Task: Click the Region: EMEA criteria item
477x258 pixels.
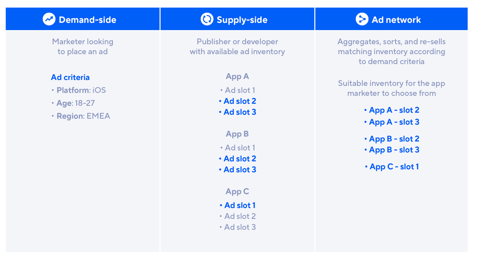Action: point(83,116)
